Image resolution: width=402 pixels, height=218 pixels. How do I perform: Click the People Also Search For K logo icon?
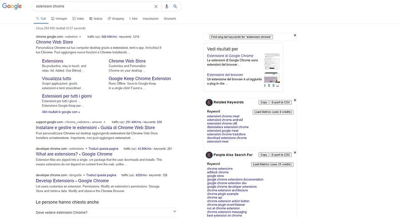click(x=209, y=155)
